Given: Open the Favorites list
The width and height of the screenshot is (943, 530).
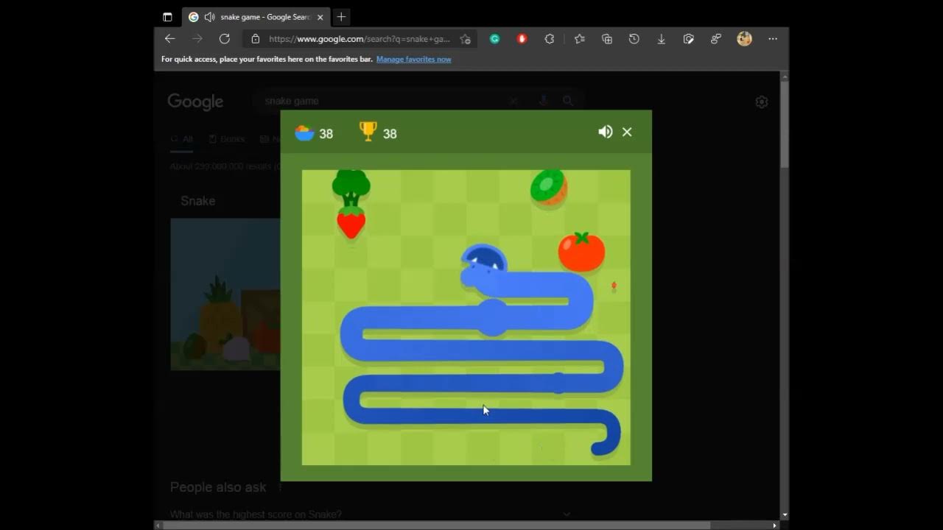Looking at the screenshot, I should (x=580, y=39).
